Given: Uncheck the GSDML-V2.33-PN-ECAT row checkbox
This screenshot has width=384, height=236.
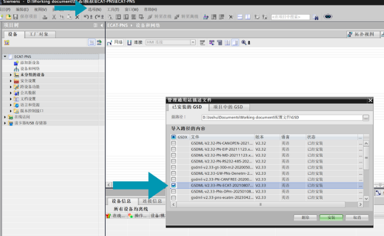Looking at the screenshot, I should tap(174, 186).
